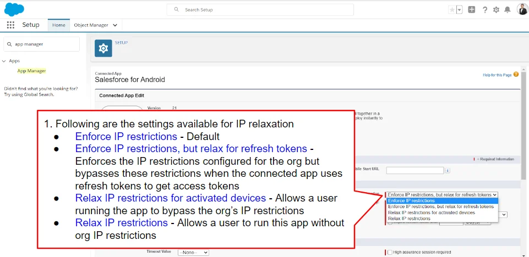The width and height of the screenshot is (529, 257).
Task: Select Enforce IP restrictions option
Action: [442, 201]
